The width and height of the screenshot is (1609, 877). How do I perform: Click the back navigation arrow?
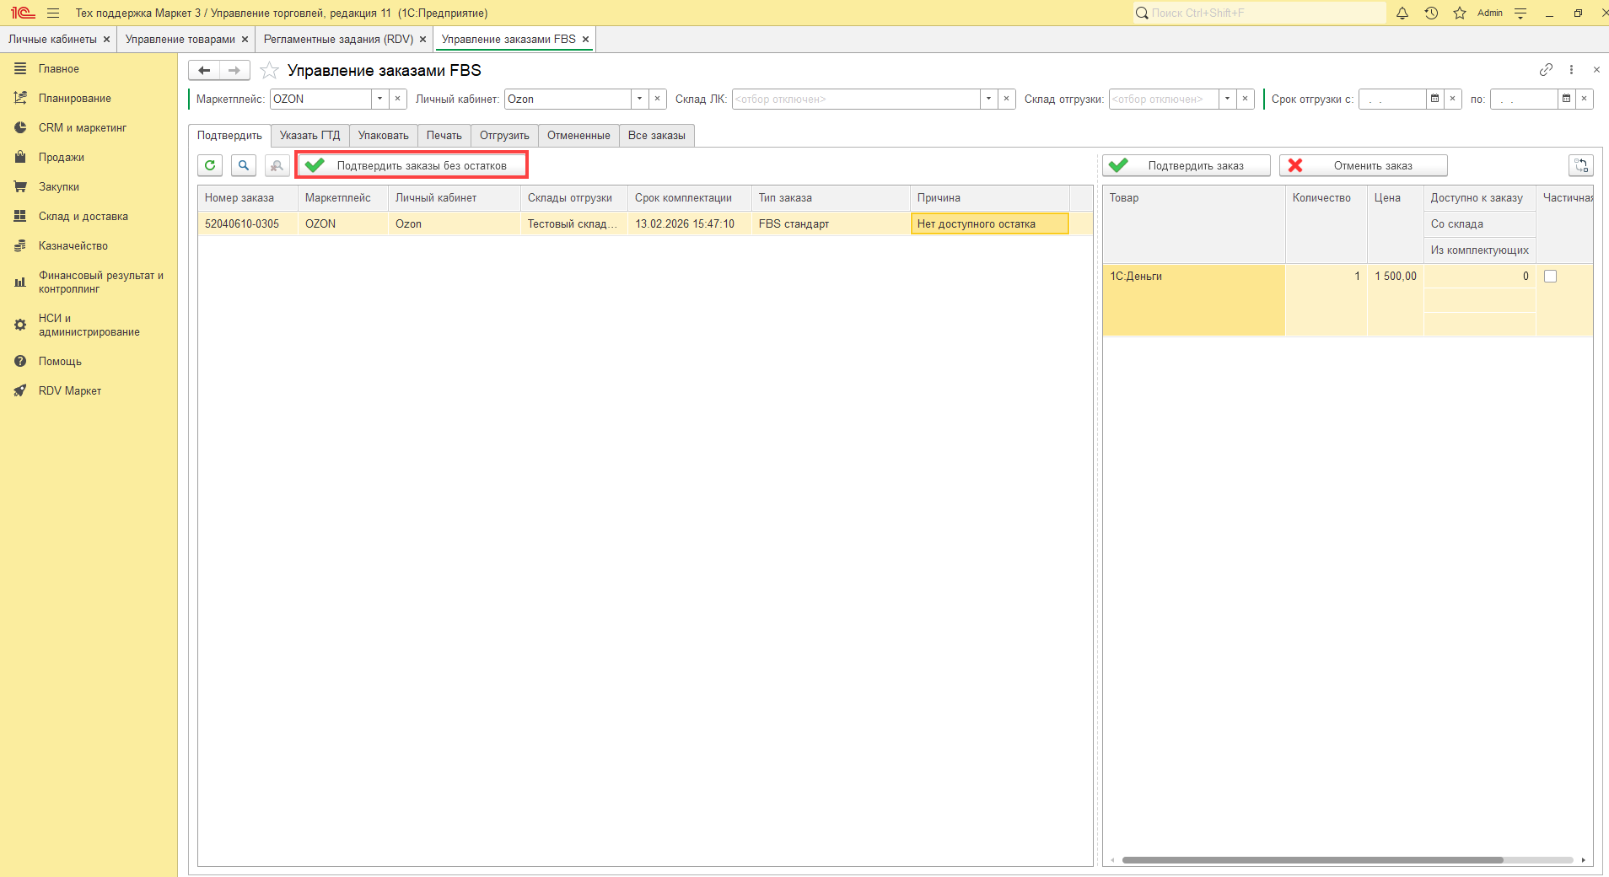click(204, 70)
